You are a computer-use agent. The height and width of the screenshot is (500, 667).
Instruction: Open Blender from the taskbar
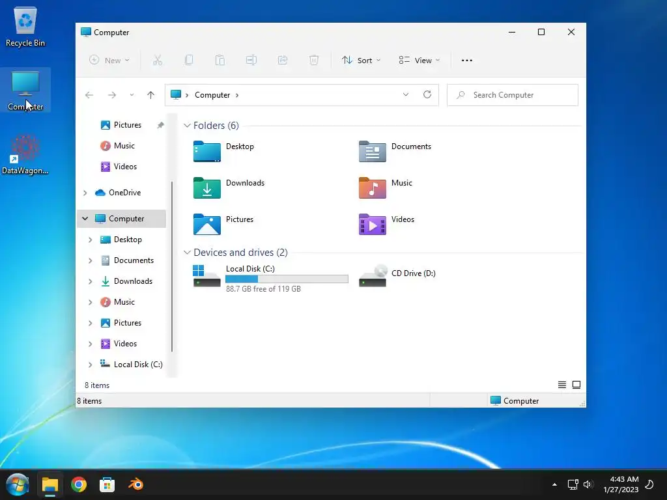click(x=135, y=484)
